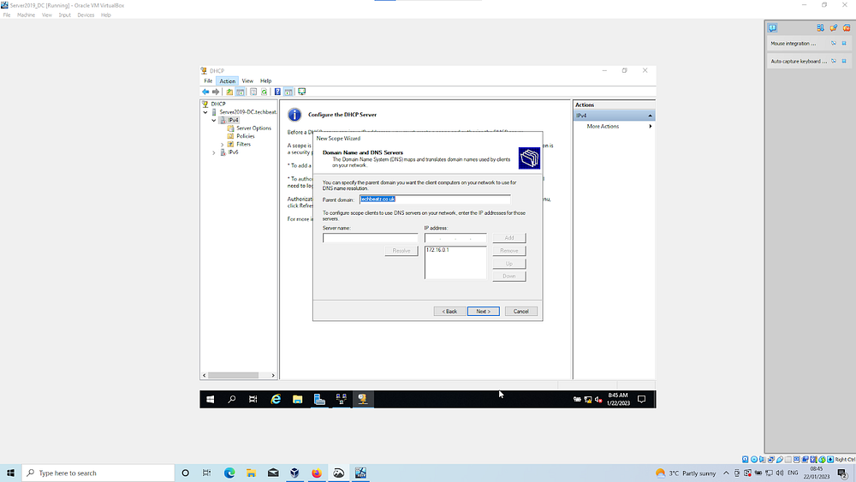Click the notification sort order icon
This screenshot has height=482, width=856.
(820, 28)
